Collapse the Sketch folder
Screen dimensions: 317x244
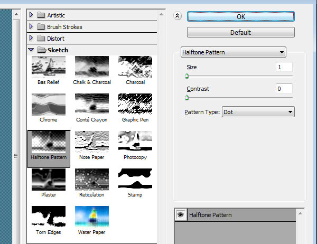tap(31, 50)
